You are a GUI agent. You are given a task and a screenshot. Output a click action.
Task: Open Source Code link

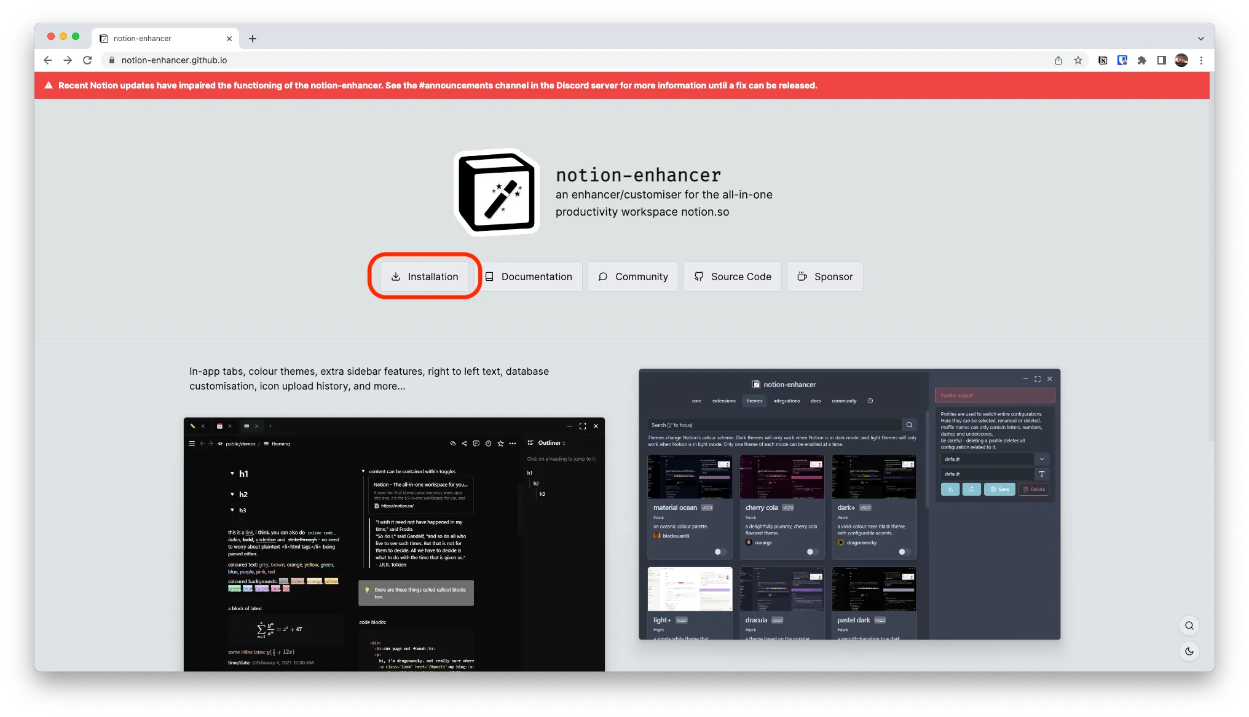point(732,276)
